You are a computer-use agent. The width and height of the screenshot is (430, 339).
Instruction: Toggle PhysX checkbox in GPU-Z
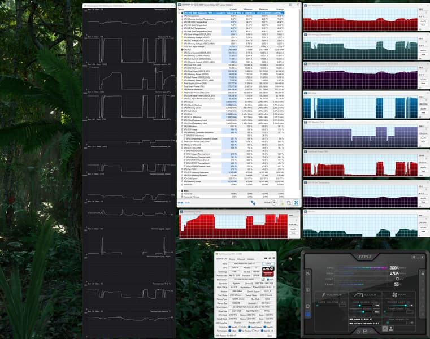(x=253, y=331)
